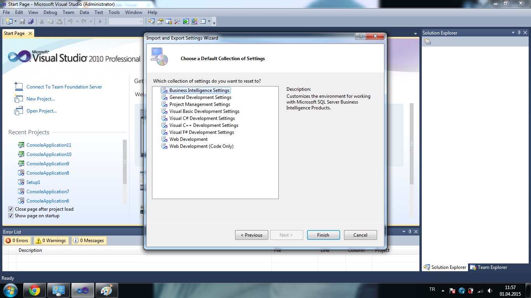The width and height of the screenshot is (531, 298).
Task: Toggle the Show page on startup checkbox
Action: 11,216
